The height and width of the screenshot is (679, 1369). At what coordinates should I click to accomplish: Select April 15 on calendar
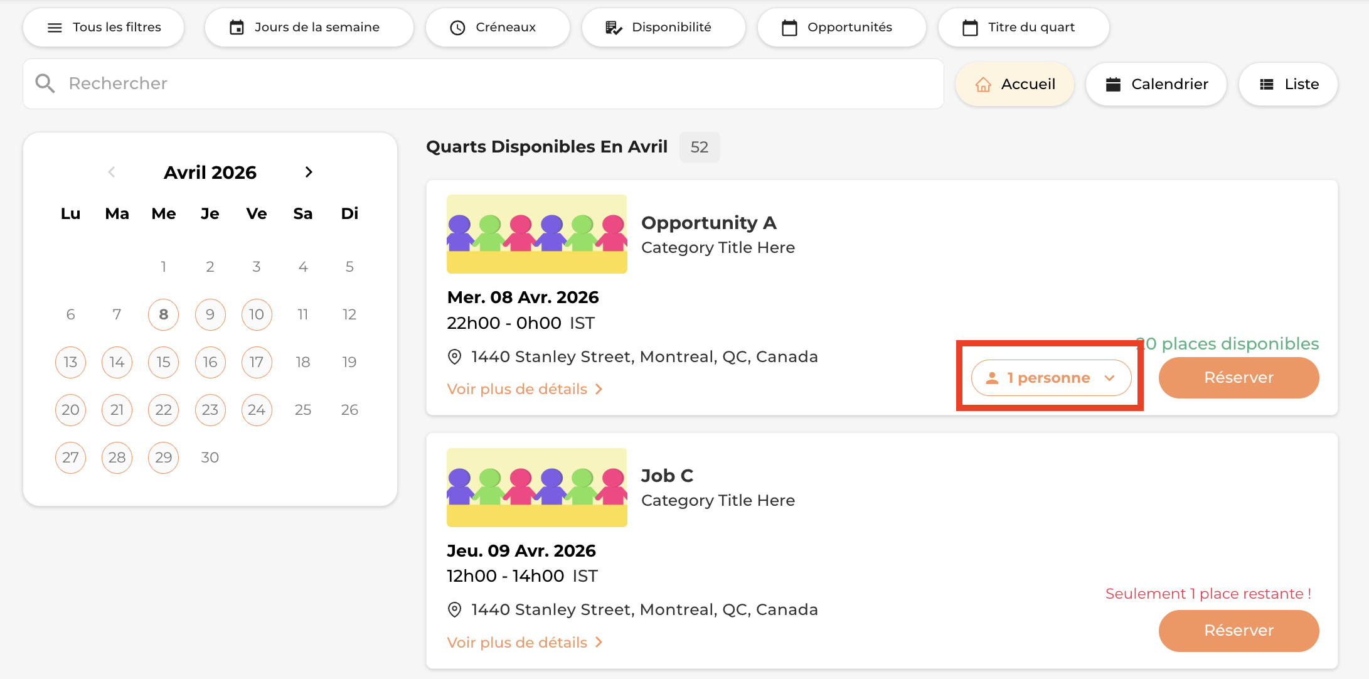(x=163, y=362)
